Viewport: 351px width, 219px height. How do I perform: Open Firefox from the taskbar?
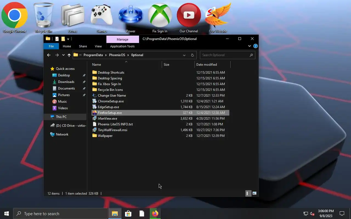pos(155,214)
